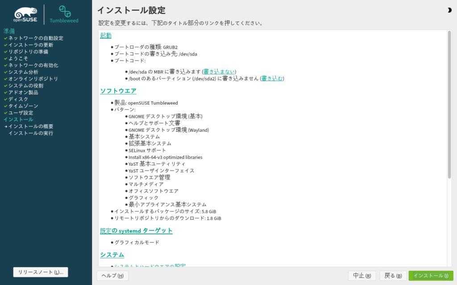The image size is (457, 285).
Task: Click the 書き込まない link for MBR
Action: (x=219, y=72)
